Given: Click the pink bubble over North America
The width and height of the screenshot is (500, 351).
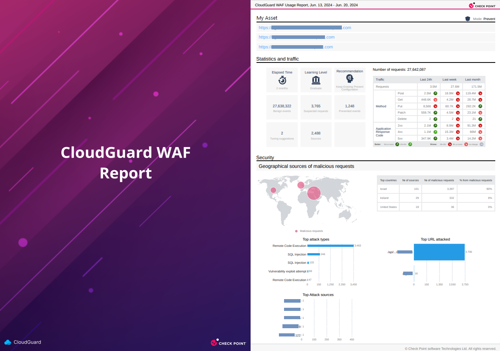Looking at the screenshot, I should click(x=273, y=190).
